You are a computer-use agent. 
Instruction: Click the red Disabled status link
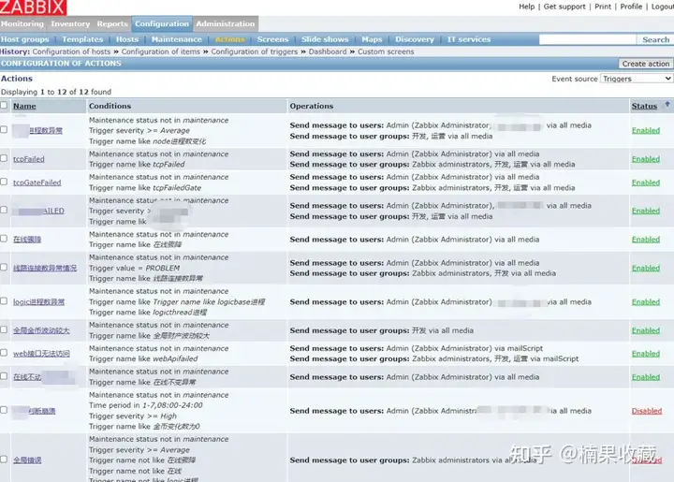[x=647, y=411]
